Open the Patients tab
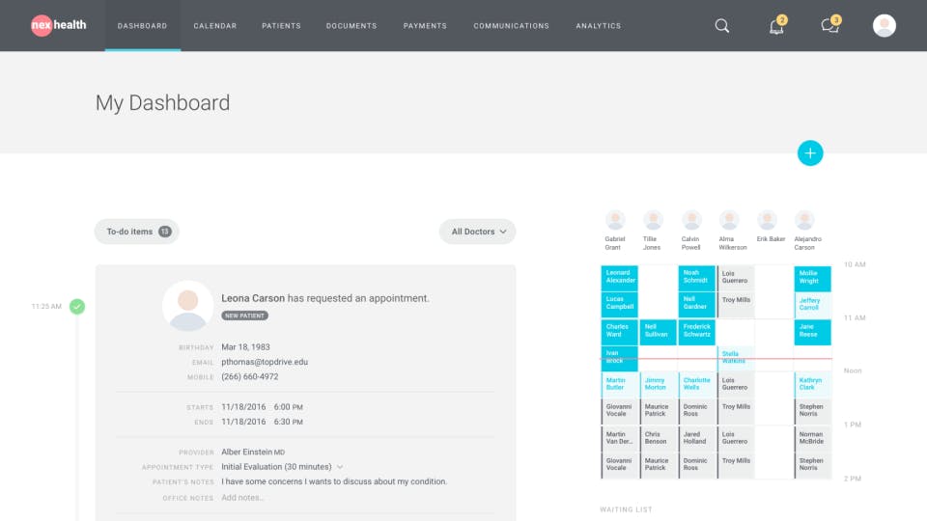This screenshot has height=521, width=927. (281, 26)
